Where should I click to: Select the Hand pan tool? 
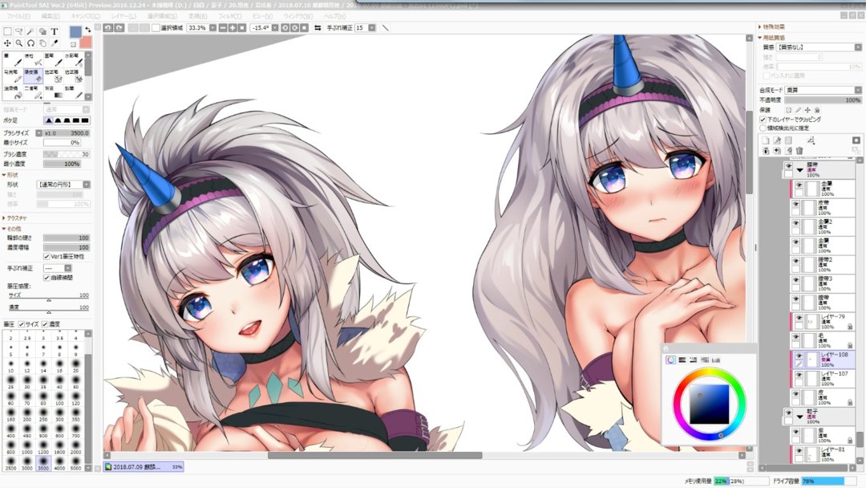coord(42,43)
